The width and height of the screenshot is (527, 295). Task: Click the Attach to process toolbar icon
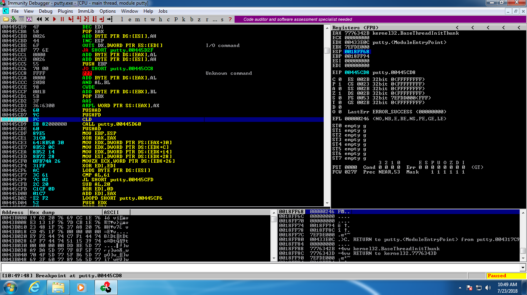(x=14, y=19)
